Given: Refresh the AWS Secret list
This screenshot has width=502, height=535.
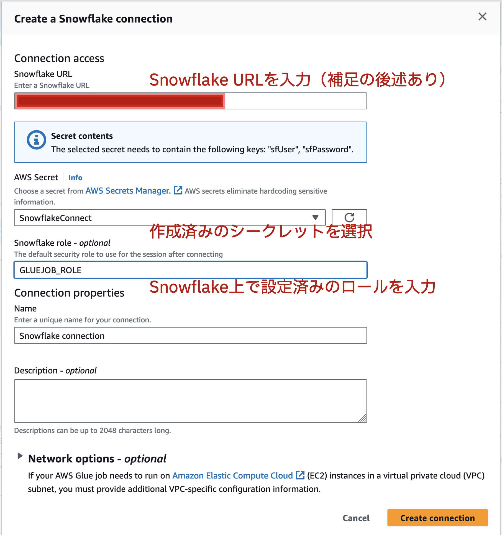Looking at the screenshot, I should click(x=349, y=218).
